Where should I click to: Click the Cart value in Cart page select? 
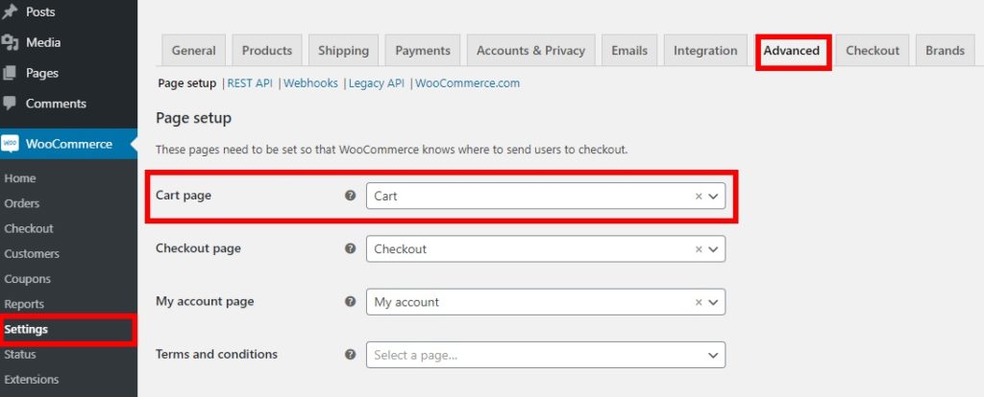tap(386, 196)
